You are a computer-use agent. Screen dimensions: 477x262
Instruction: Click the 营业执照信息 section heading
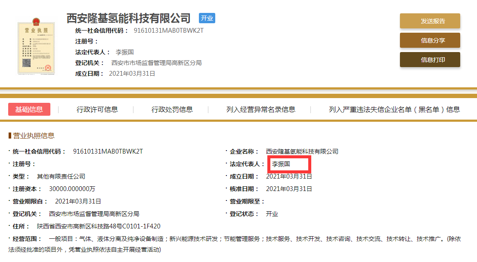(x=34, y=136)
